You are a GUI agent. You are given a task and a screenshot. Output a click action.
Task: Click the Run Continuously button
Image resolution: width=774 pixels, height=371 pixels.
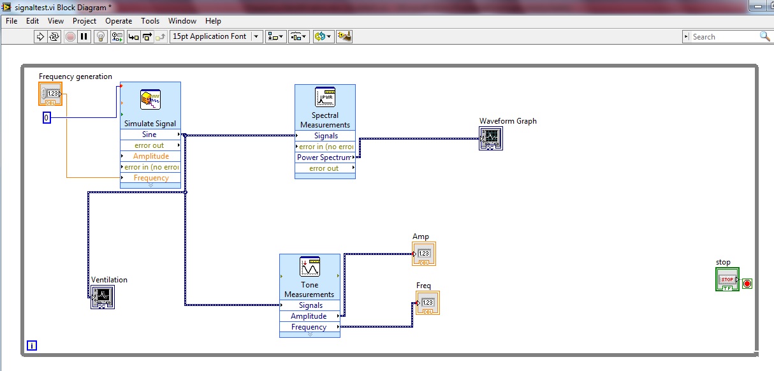click(55, 36)
